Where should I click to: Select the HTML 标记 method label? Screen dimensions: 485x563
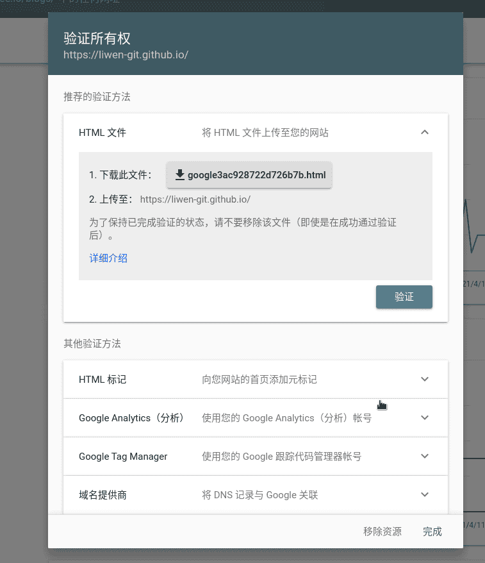click(x=103, y=380)
